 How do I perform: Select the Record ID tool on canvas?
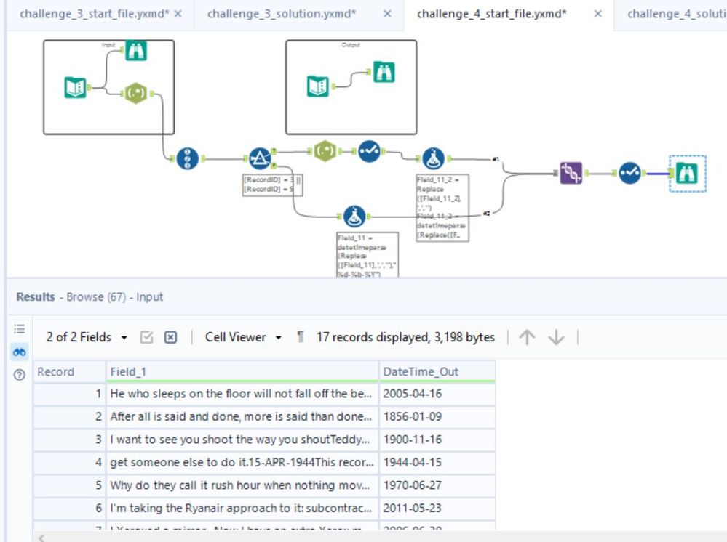pos(187,159)
